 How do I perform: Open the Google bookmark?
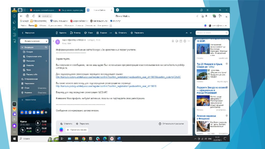pyautogui.click(x=24, y=21)
